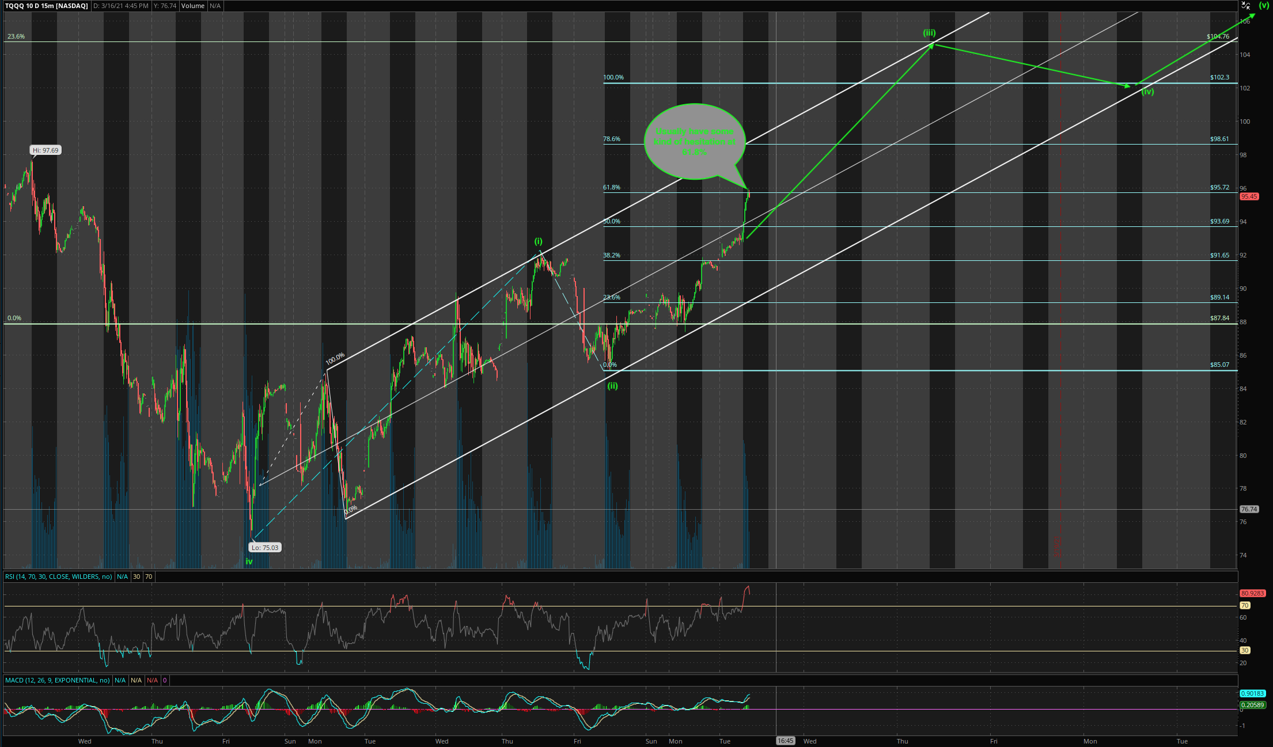
Task: Select the green (iv) wave label
Action: [1147, 92]
